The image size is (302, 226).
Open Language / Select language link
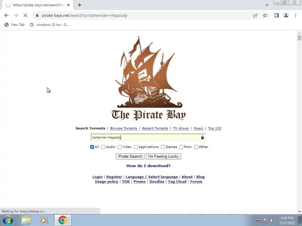152,177
